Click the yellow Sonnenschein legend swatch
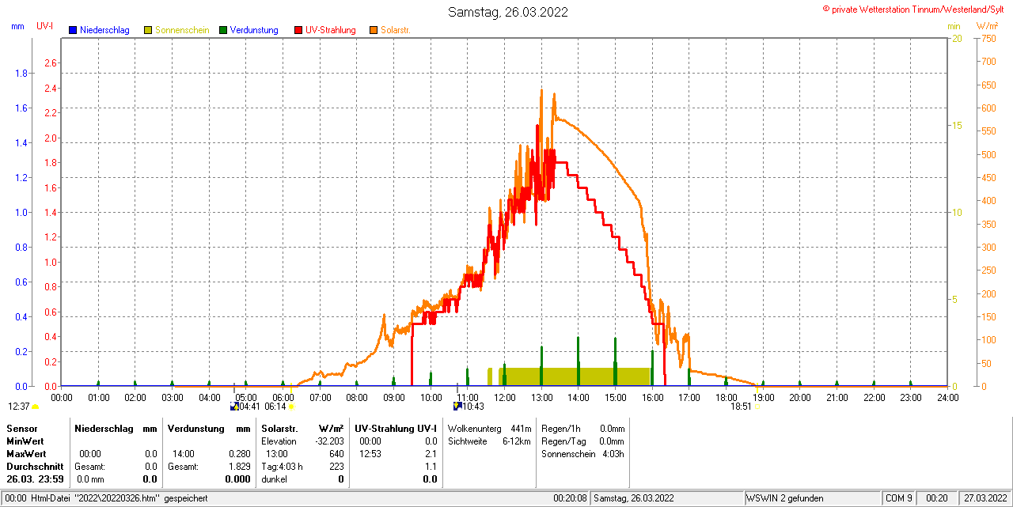Viewport: 1013px width, 507px height. (x=148, y=30)
